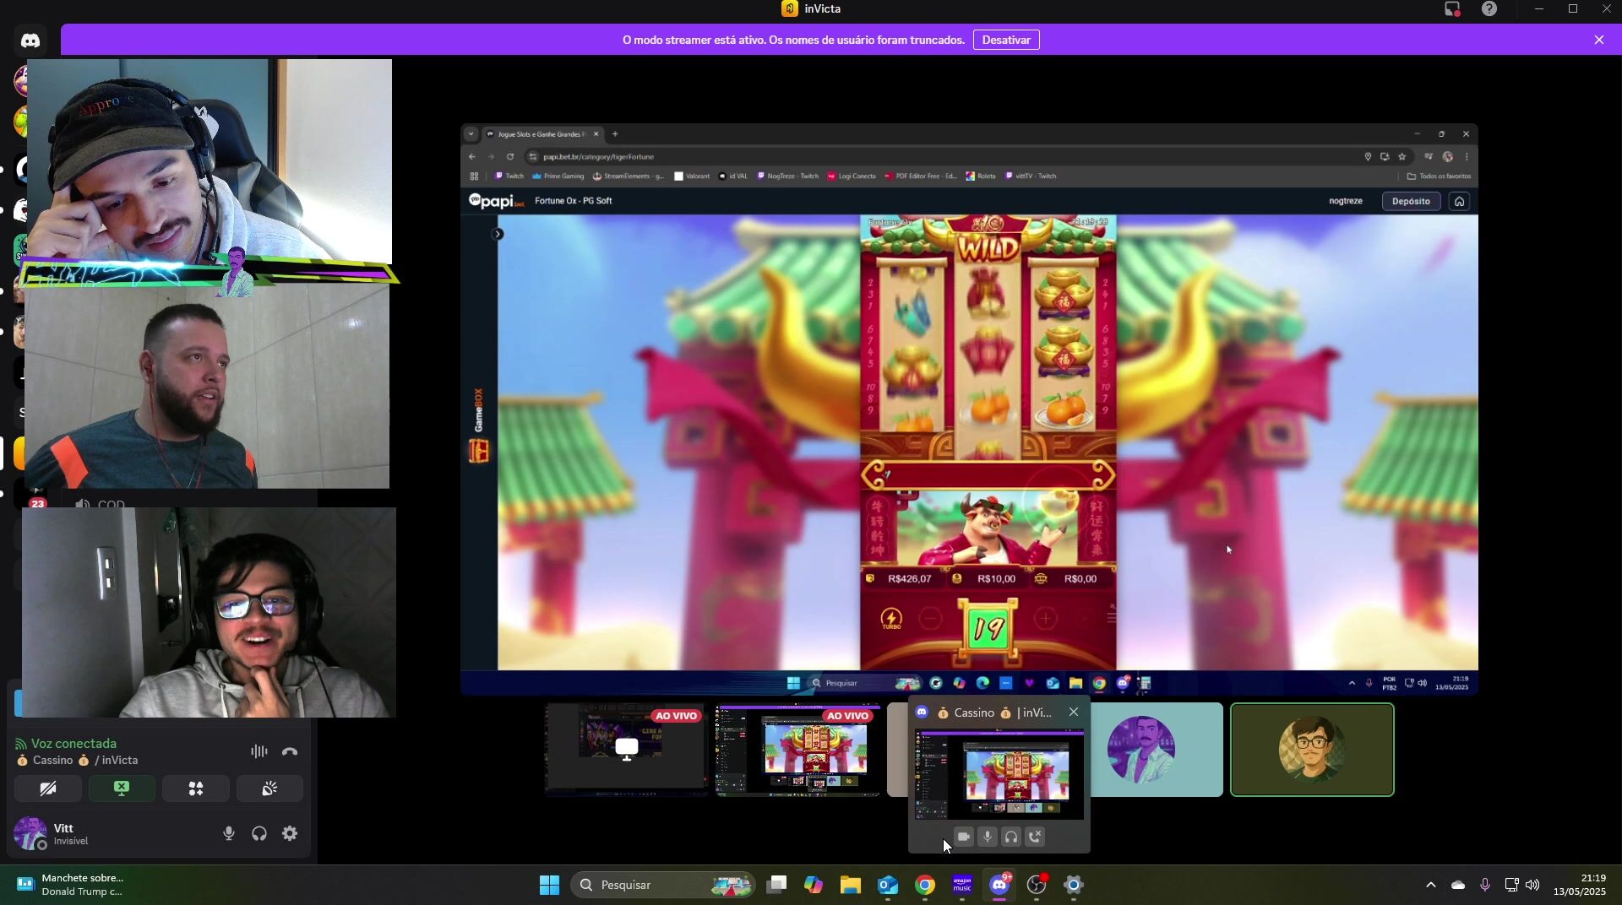Select the glasses avatar participant tile
Image resolution: width=1622 pixels, height=905 pixels.
point(1312,750)
